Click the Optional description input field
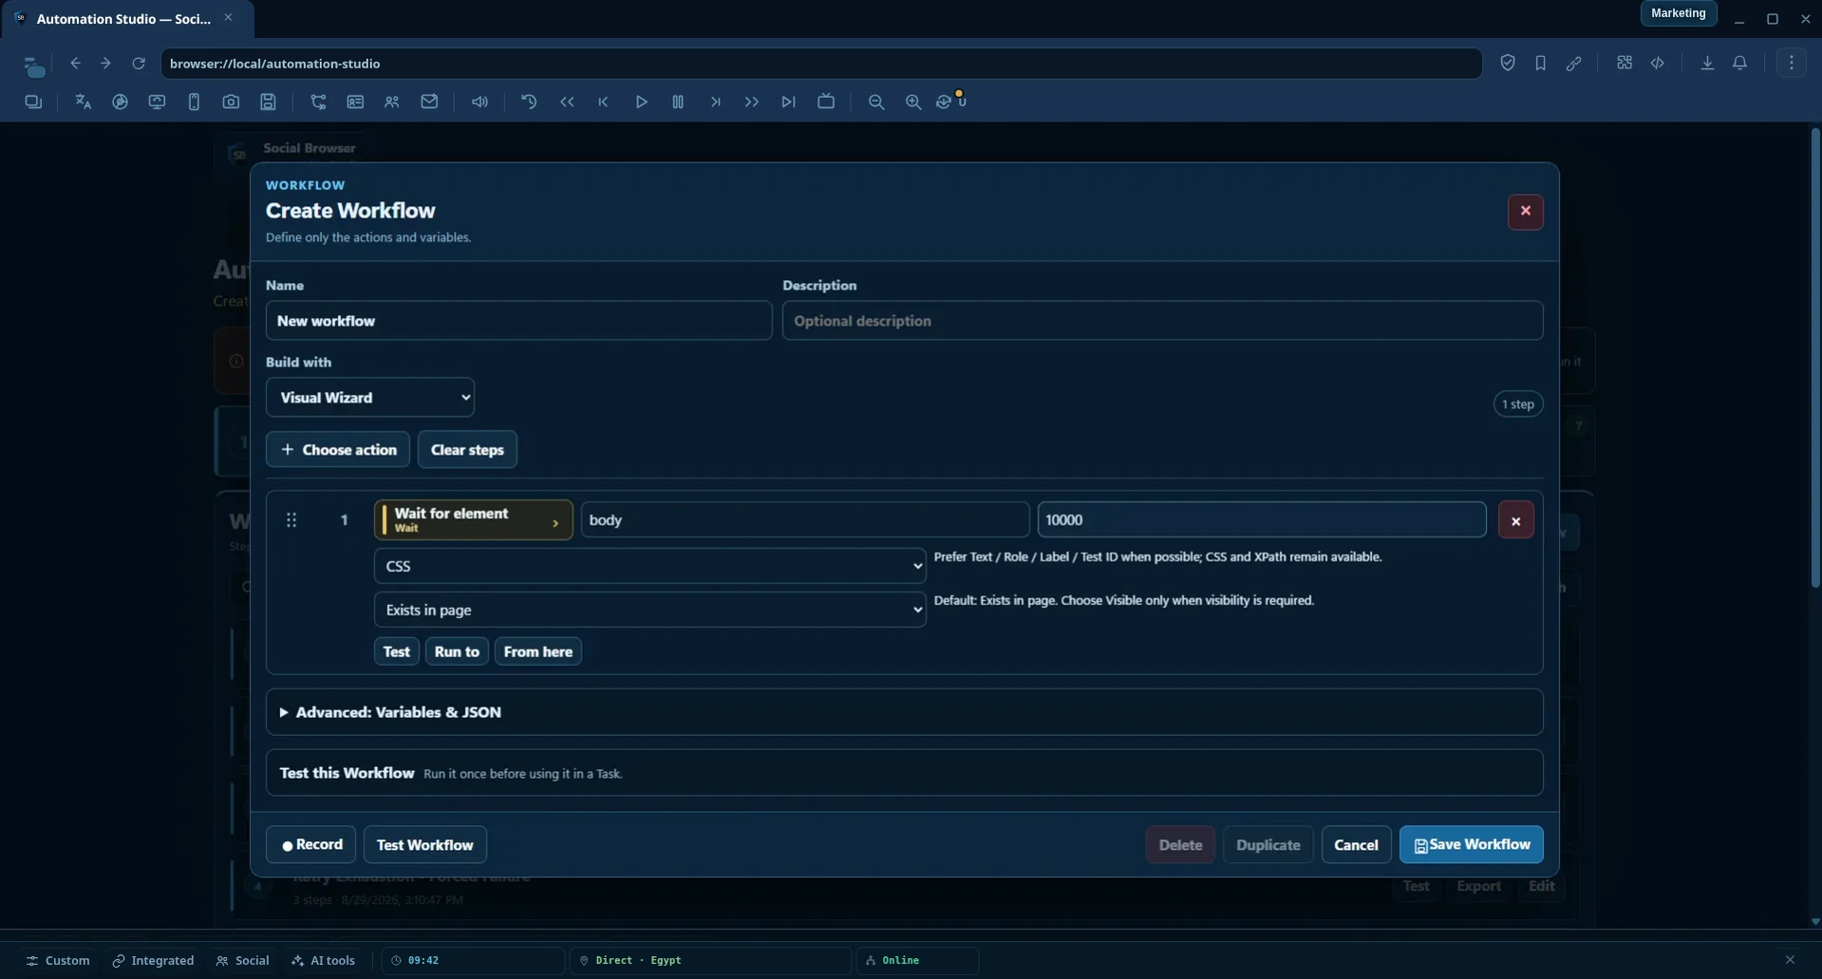This screenshot has height=979, width=1822. click(1163, 321)
